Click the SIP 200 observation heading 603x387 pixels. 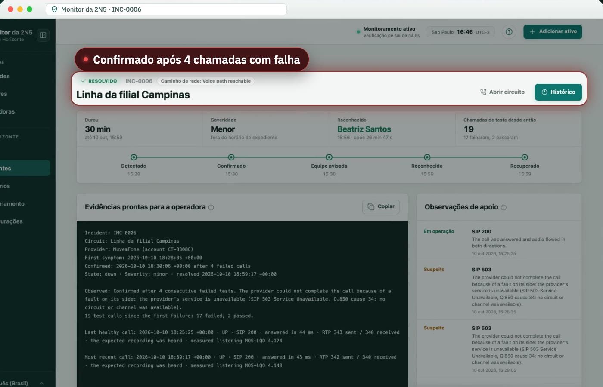[x=482, y=231]
